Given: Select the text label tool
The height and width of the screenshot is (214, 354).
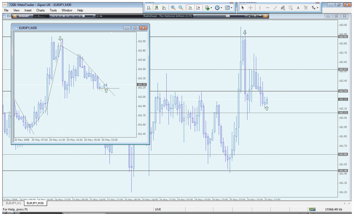Looking at the screenshot, I should pos(306,8).
